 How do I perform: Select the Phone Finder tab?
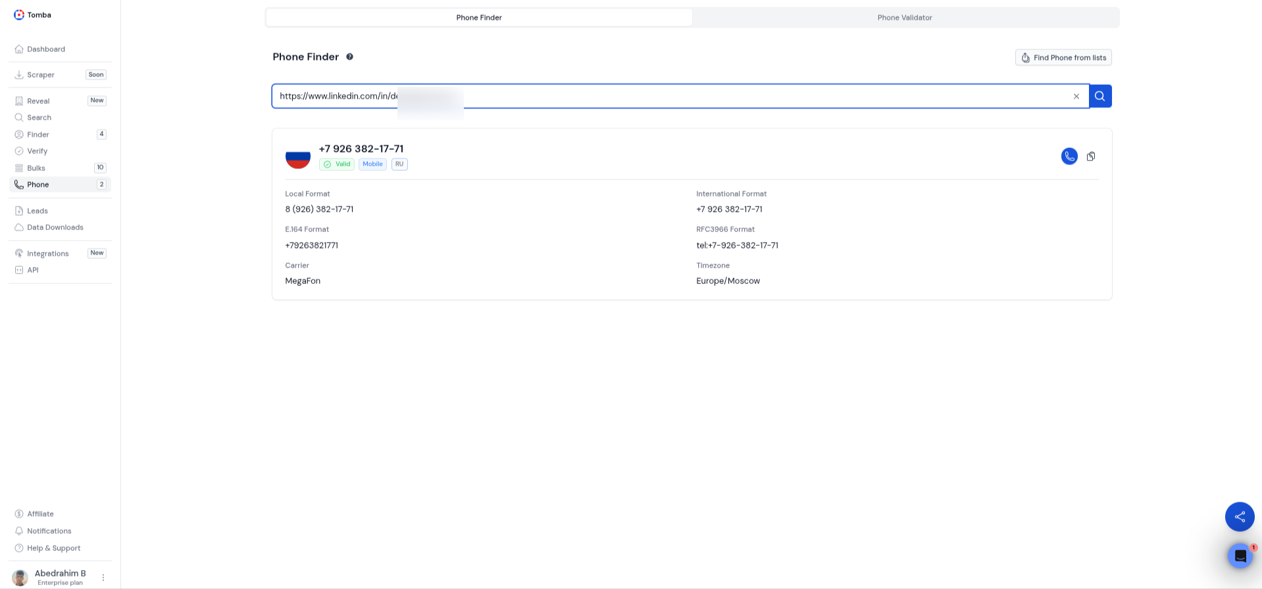pos(479,18)
